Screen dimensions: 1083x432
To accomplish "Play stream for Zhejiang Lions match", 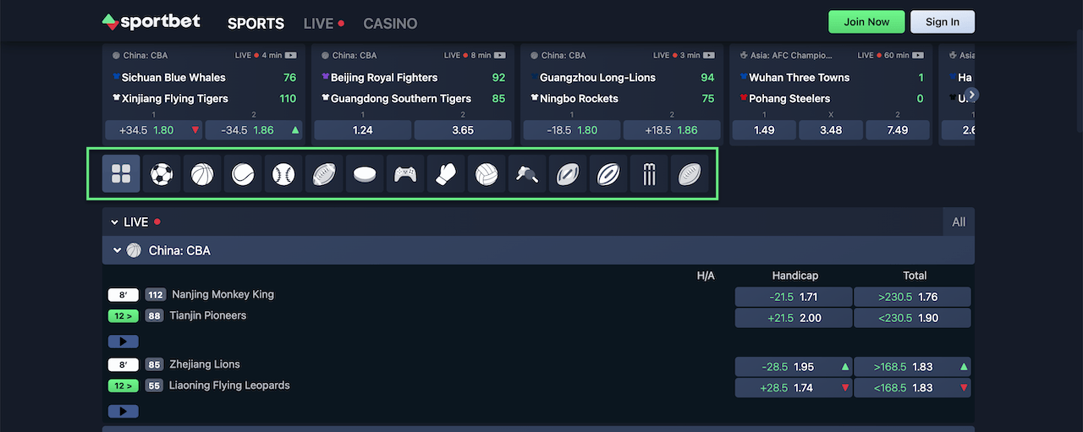I will pyautogui.click(x=124, y=412).
